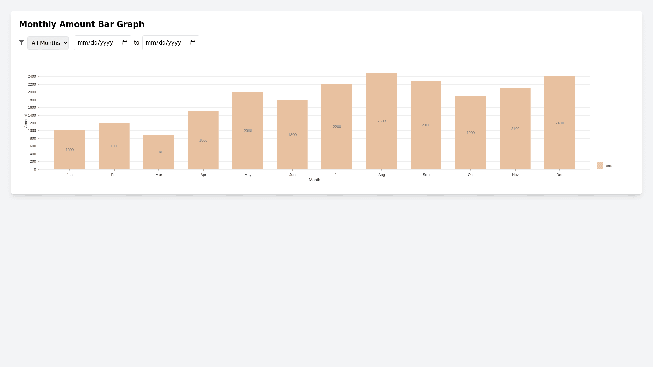The image size is (653, 367).
Task: Click the July bar labeled 2200
Action: pos(337,127)
